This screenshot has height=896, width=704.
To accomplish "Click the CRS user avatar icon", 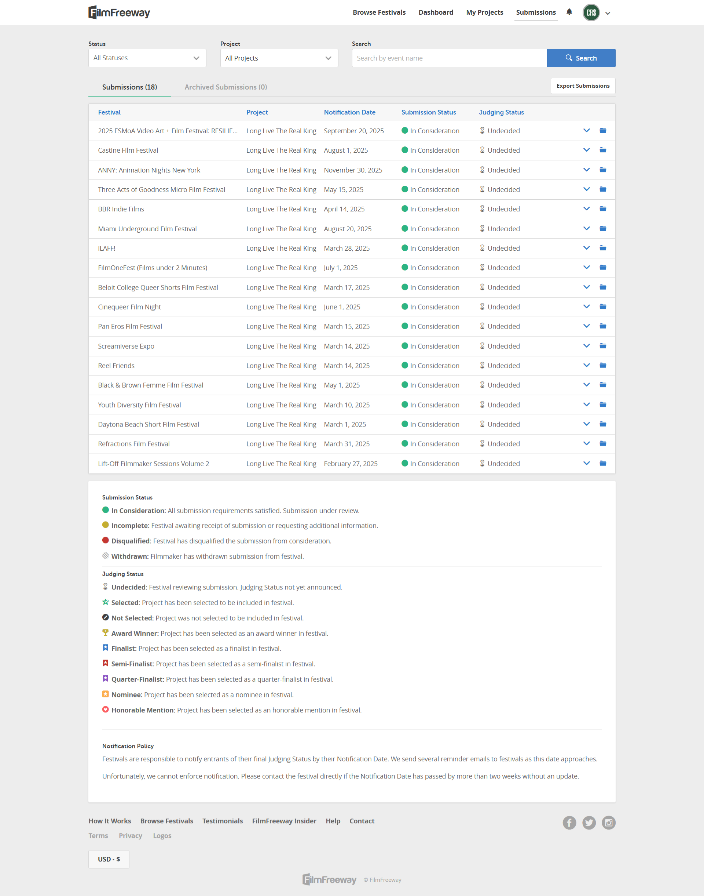I will tap(591, 12).
